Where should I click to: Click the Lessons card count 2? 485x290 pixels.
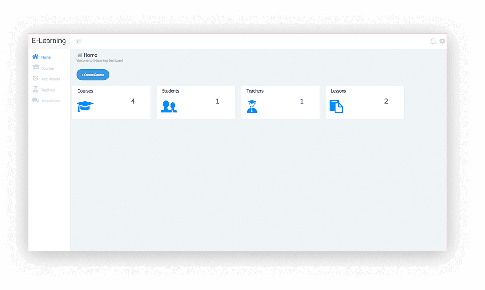[x=386, y=101]
